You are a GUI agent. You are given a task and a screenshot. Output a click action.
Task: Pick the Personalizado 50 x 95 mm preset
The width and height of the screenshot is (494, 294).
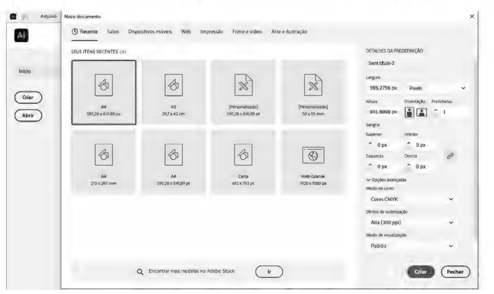pyautogui.click(x=313, y=92)
